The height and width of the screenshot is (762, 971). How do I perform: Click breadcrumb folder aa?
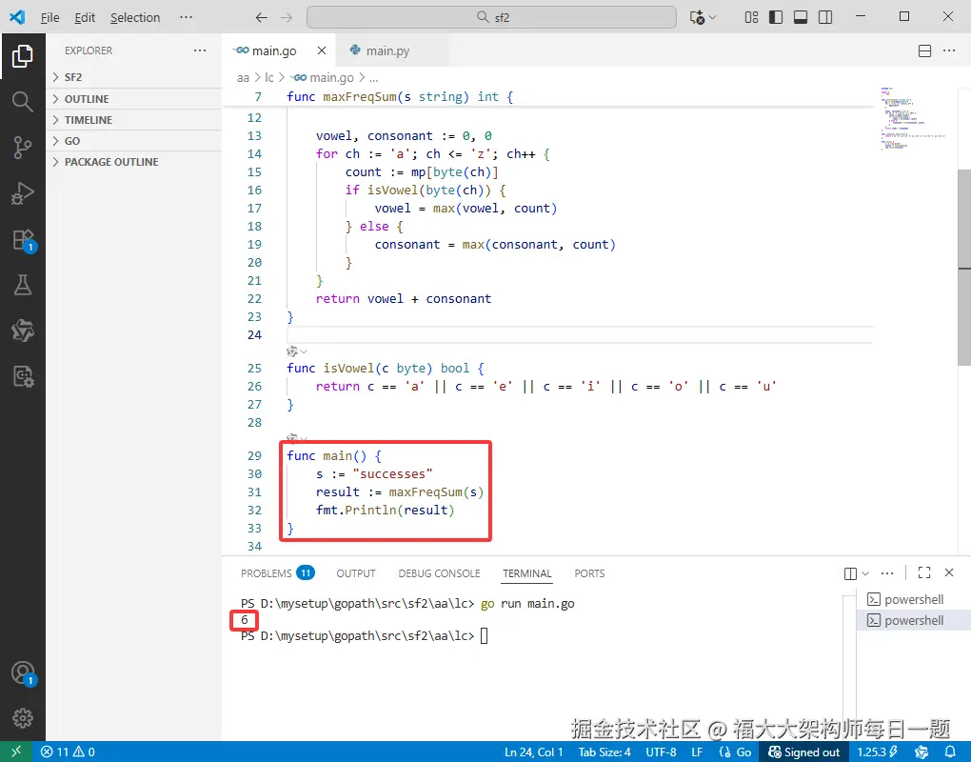243,77
